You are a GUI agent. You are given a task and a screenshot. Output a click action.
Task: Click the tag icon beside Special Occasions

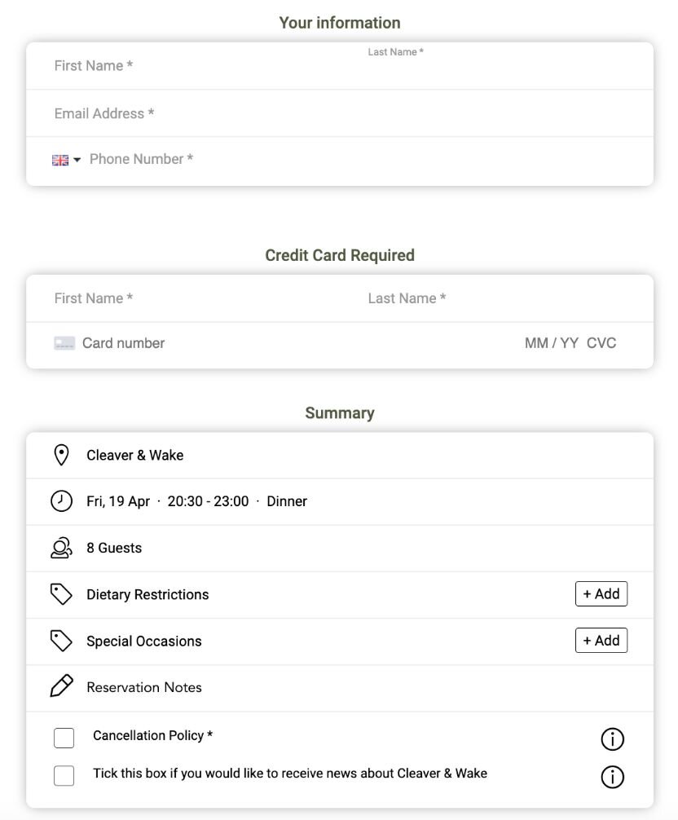[x=61, y=641]
